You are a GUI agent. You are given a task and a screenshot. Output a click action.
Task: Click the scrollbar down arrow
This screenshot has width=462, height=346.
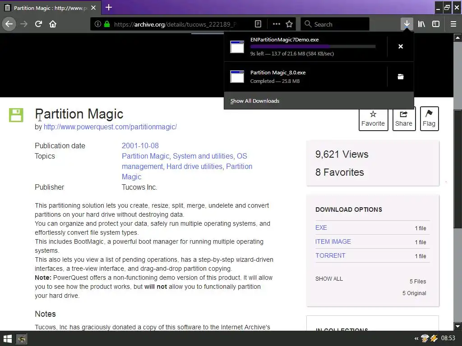(x=457, y=326)
